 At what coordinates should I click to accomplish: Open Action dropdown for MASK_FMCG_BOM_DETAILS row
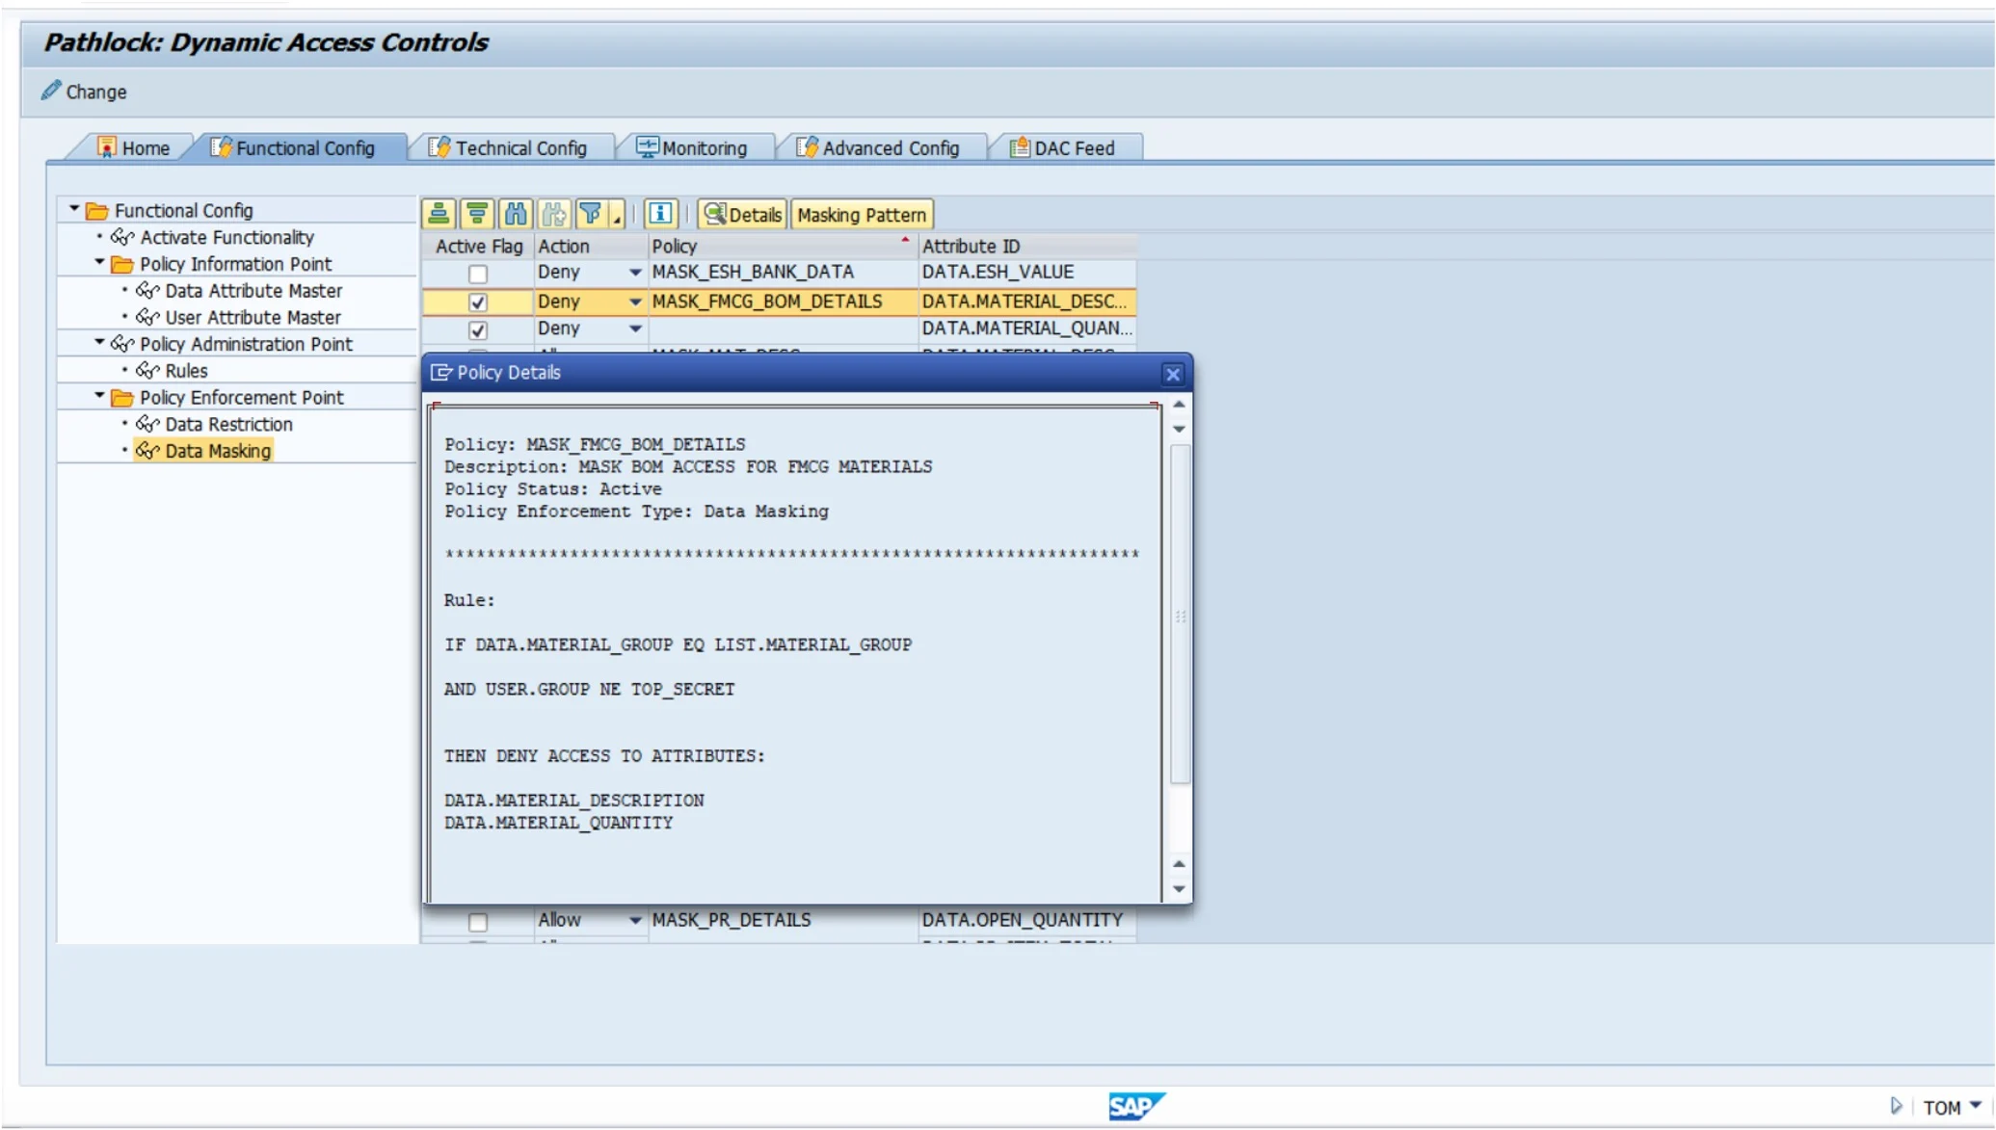click(x=635, y=302)
